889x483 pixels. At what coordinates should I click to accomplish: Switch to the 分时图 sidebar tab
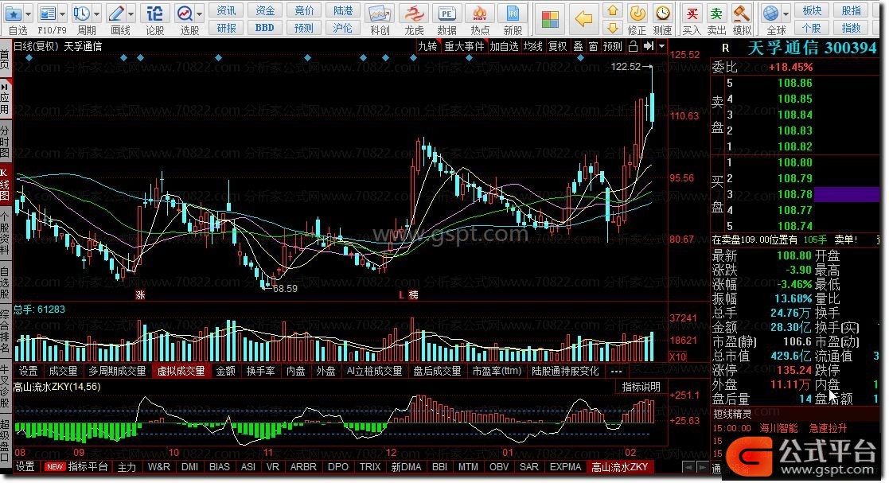(x=5, y=141)
